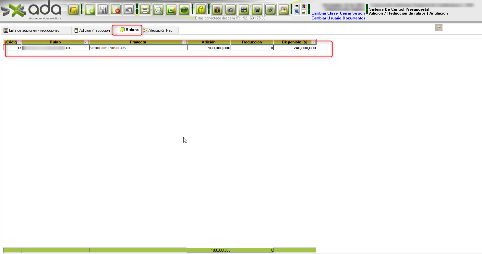
Task: Click in the search input field at top right
Action: (462, 28)
